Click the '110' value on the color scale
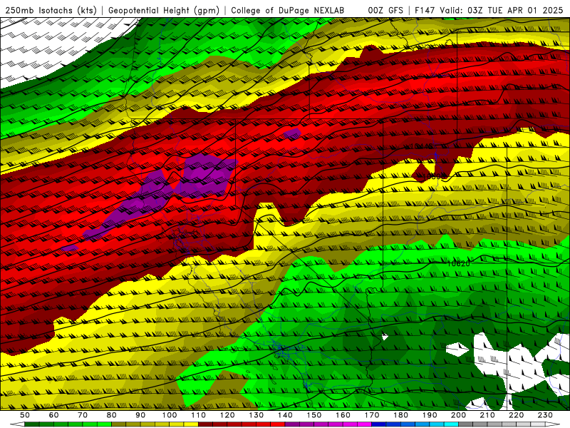Screen dimensions: 570x428 click(198, 415)
